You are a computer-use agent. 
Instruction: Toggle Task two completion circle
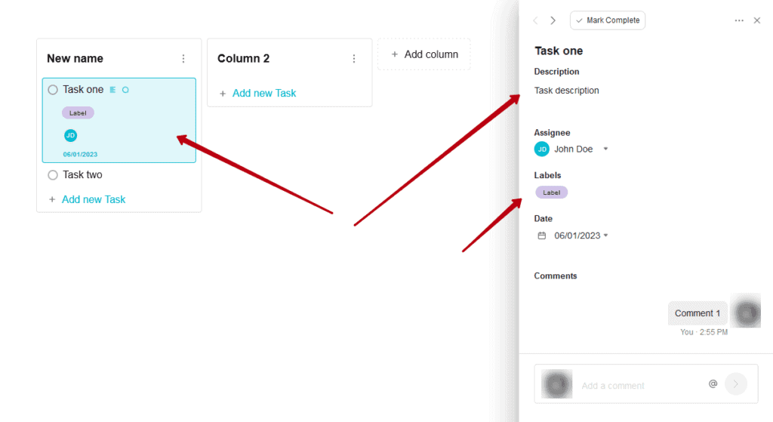pos(53,175)
